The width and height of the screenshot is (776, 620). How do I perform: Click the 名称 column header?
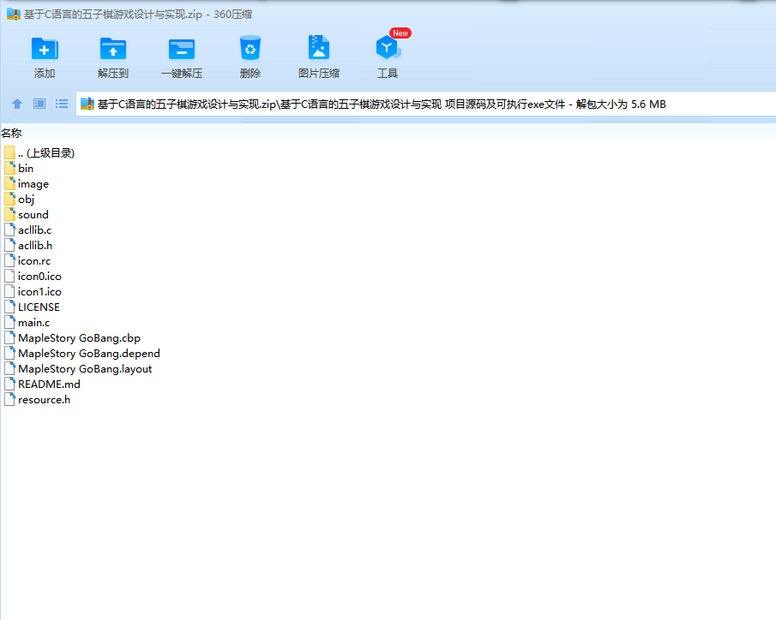point(11,133)
